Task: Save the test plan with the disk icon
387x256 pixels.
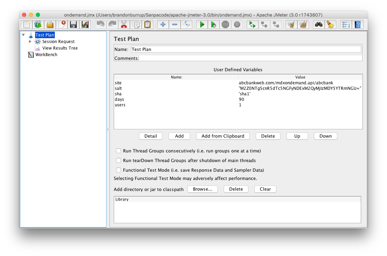Action: [73, 24]
